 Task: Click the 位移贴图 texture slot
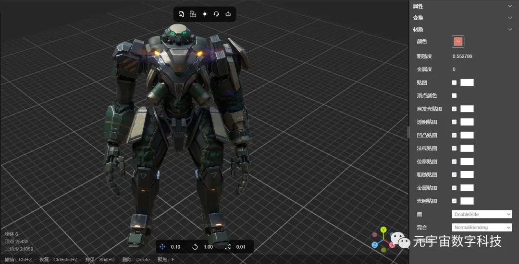tap(467, 161)
